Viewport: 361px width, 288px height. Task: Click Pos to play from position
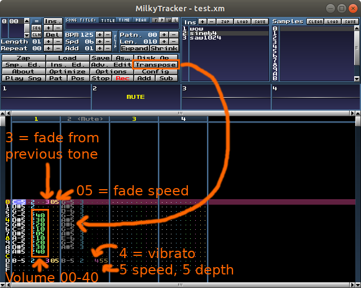[78, 78]
